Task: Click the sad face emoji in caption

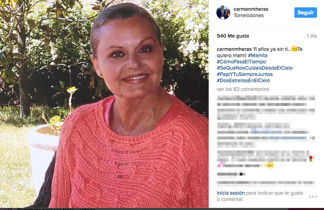Action: [294, 49]
